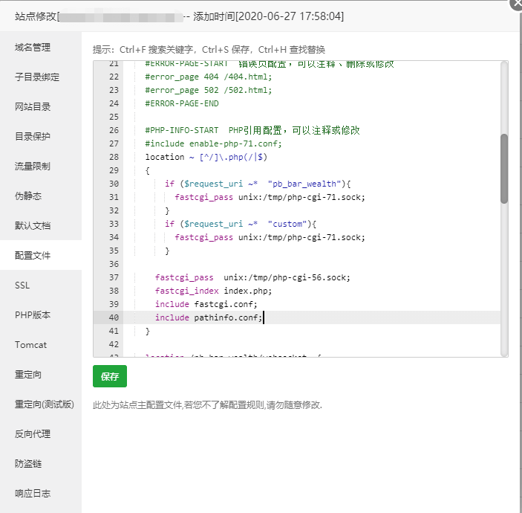The image size is (522, 513).
Task: Click on '#ERROR-PAGE-END' comment line
Action: [x=182, y=103]
